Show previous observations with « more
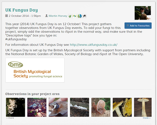Viewport: 157px width, 125px height. pyautogui.click(x=10, y=118)
